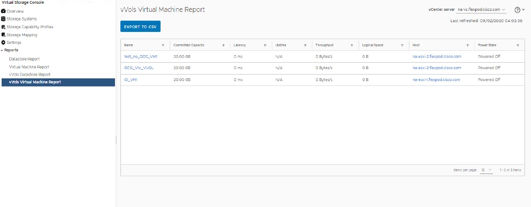Open the Items per page dropdown
Screen dimensions: 531x207
487,170
